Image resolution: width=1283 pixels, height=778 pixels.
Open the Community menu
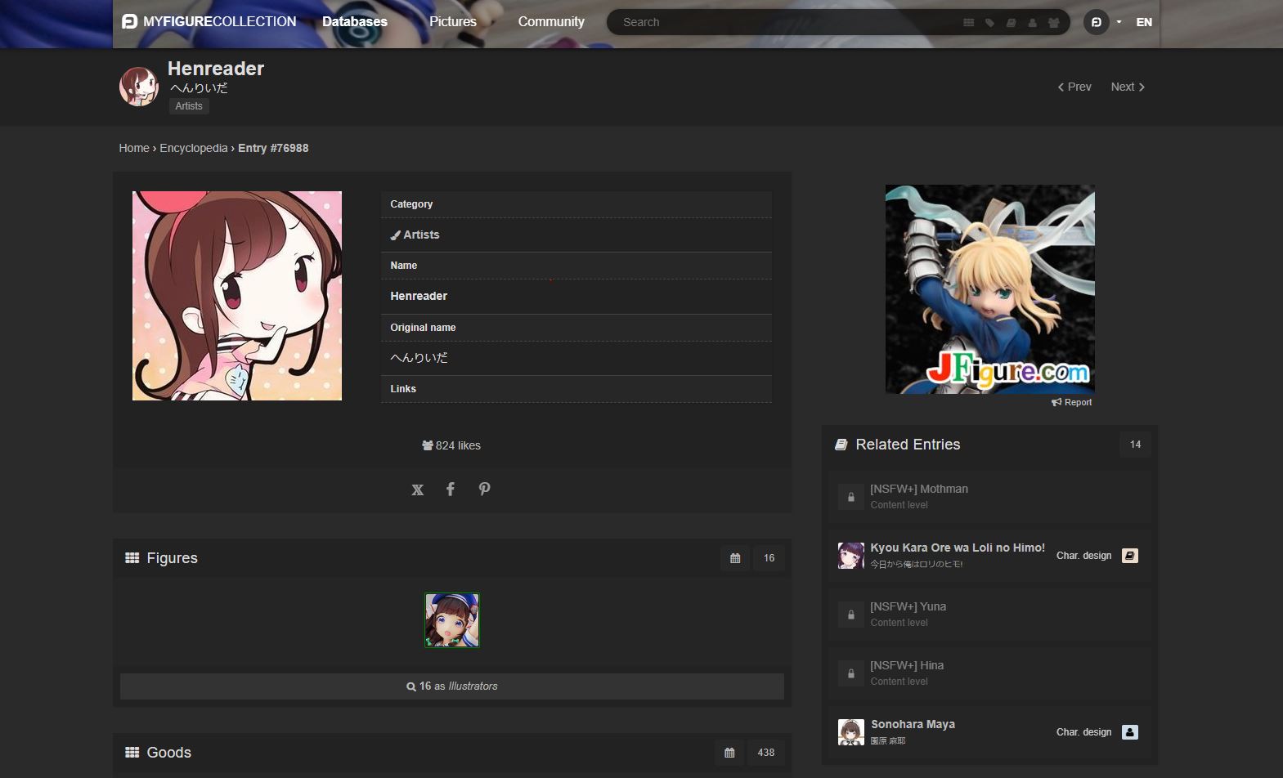coord(551,22)
